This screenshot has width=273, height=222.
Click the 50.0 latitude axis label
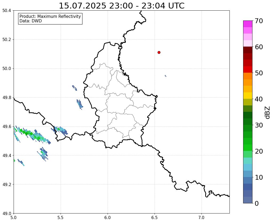7,69
